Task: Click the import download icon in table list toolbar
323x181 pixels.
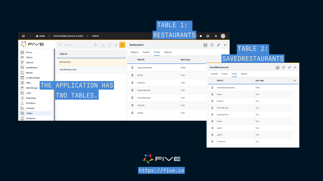Action: point(103,45)
